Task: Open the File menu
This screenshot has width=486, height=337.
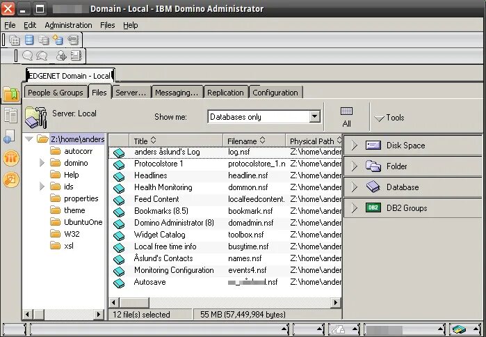Action: point(10,25)
